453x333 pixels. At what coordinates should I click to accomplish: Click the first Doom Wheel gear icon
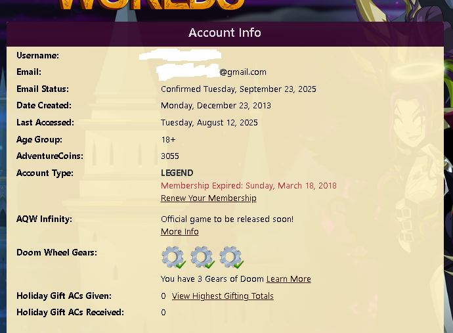pyautogui.click(x=173, y=257)
